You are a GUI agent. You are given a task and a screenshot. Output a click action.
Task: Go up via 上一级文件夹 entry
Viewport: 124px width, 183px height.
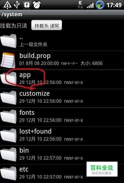pyautogui.click(x=33, y=44)
